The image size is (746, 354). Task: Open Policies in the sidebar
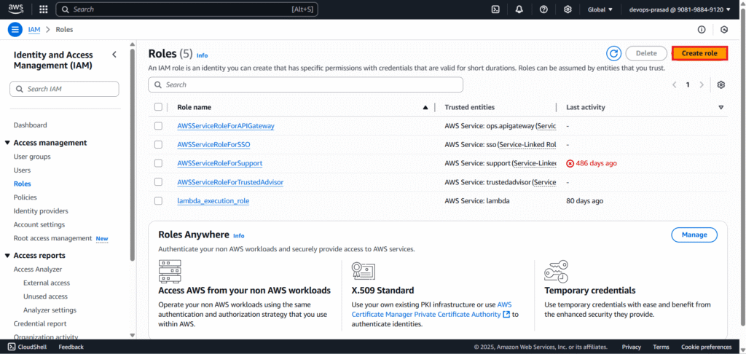[x=25, y=197]
